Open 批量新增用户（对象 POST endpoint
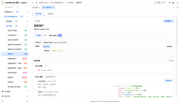Image resolution: width=179 pixels, height=103 pixels. pos(15,63)
